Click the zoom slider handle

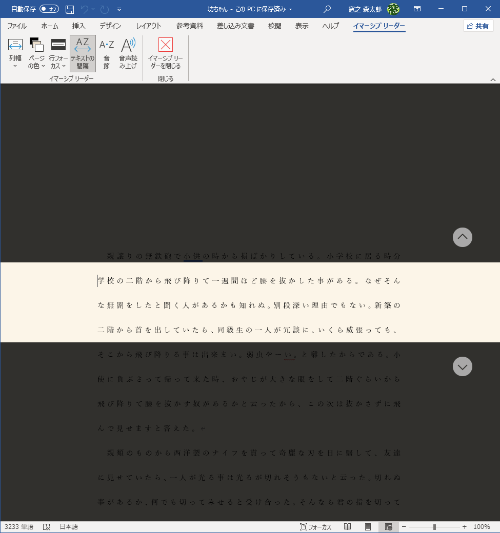coord(434,527)
